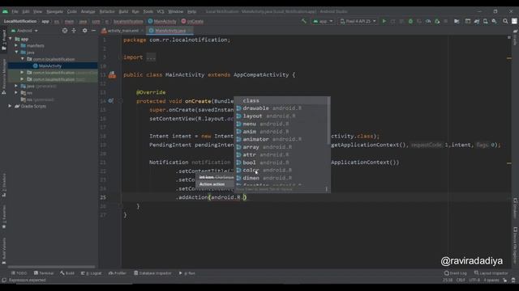Open the Logcat tool window
This screenshot has height=291, width=519.
click(x=92, y=273)
